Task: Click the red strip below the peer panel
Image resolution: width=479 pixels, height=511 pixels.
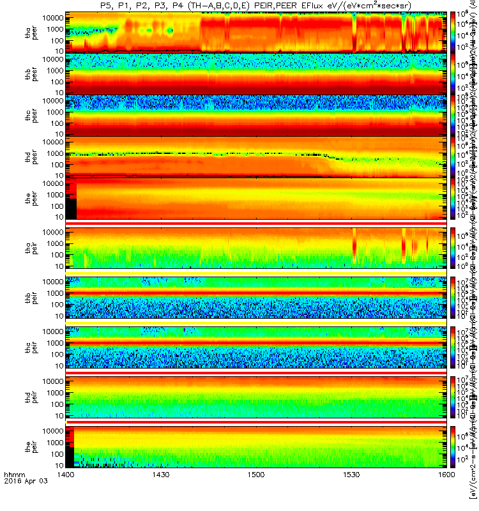Action: (x=256, y=223)
